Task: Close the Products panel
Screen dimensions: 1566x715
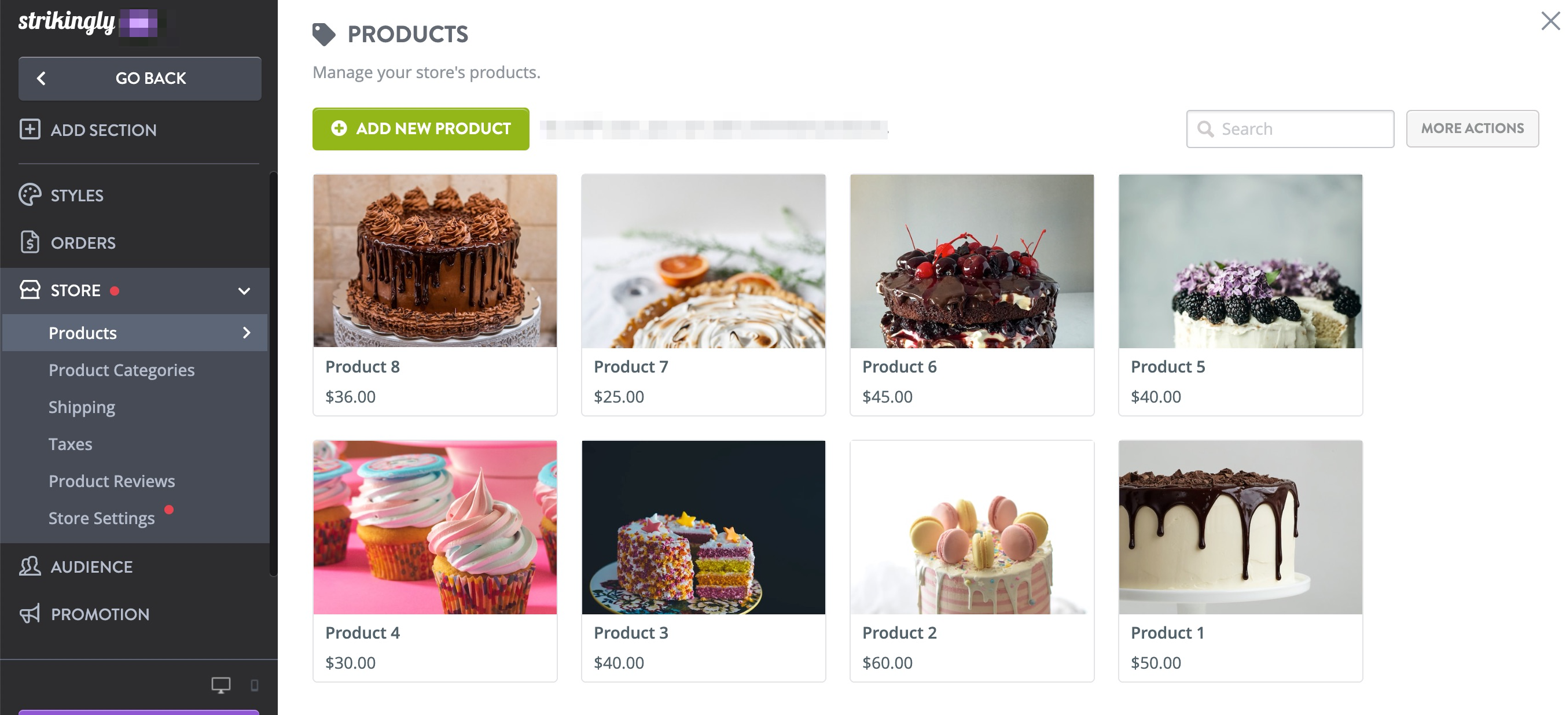Action: 1550,21
